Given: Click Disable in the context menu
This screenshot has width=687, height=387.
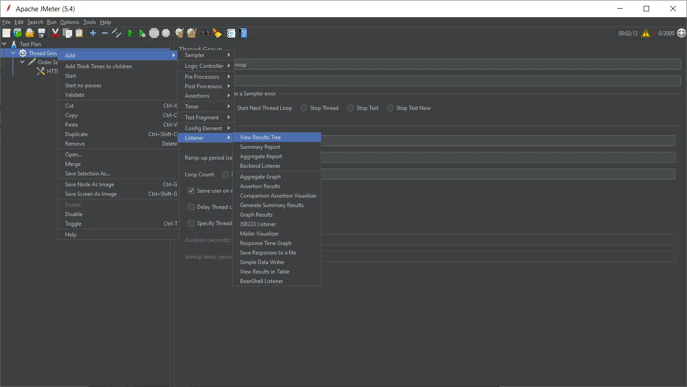Looking at the screenshot, I should click(x=118, y=214).
